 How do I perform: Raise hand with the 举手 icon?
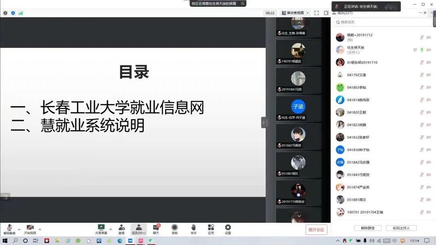pos(193,228)
